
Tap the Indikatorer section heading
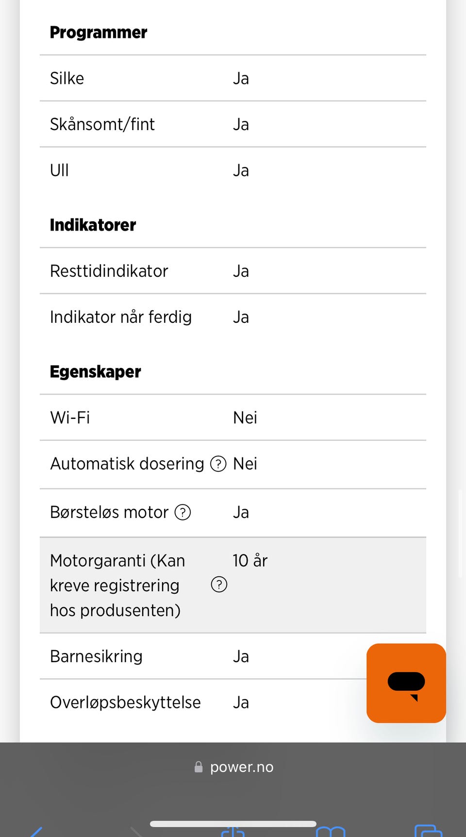(93, 225)
